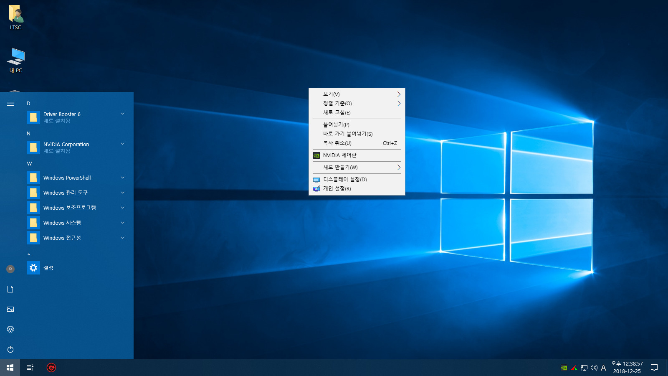Jump to ㅅ header in app list

click(29, 254)
